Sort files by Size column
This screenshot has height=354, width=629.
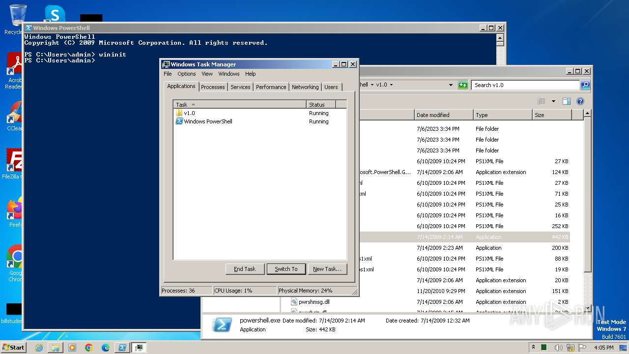tap(552, 115)
